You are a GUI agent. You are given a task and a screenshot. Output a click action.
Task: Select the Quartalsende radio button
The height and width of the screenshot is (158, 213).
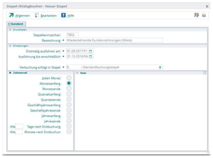coord(69,99)
